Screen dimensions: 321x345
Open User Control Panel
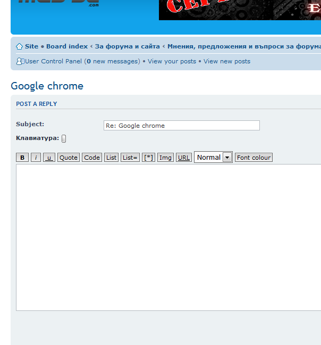[x=53, y=61]
